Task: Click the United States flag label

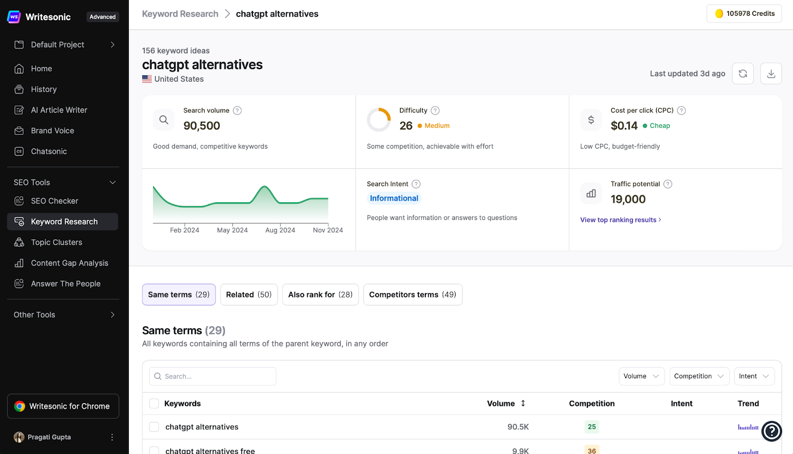Action: [x=173, y=79]
